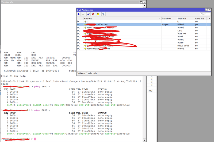This screenshot has height=142, width=214.
Task: Open the Filter funnel icon
Action: click(x=103, y=14)
